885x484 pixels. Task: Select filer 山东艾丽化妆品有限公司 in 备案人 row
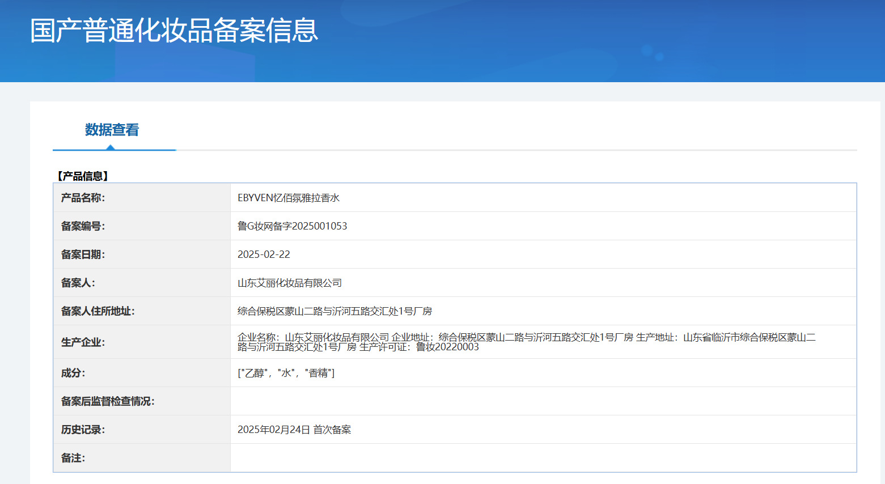[x=290, y=283]
